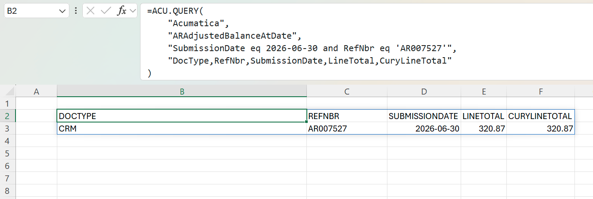
Task: Click the CRM cell
Action: pyautogui.click(x=182, y=129)
